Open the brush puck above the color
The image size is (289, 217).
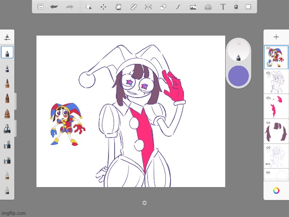[x=239, y=50]
